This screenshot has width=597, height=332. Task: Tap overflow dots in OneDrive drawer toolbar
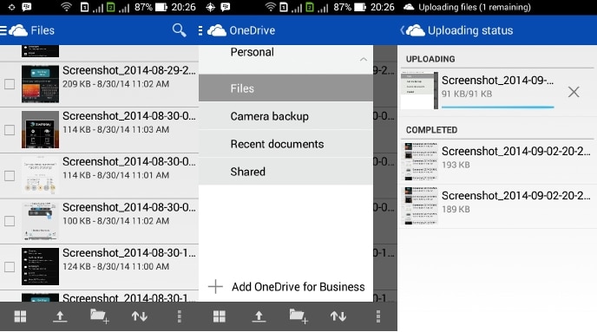[x=378, y=316]
